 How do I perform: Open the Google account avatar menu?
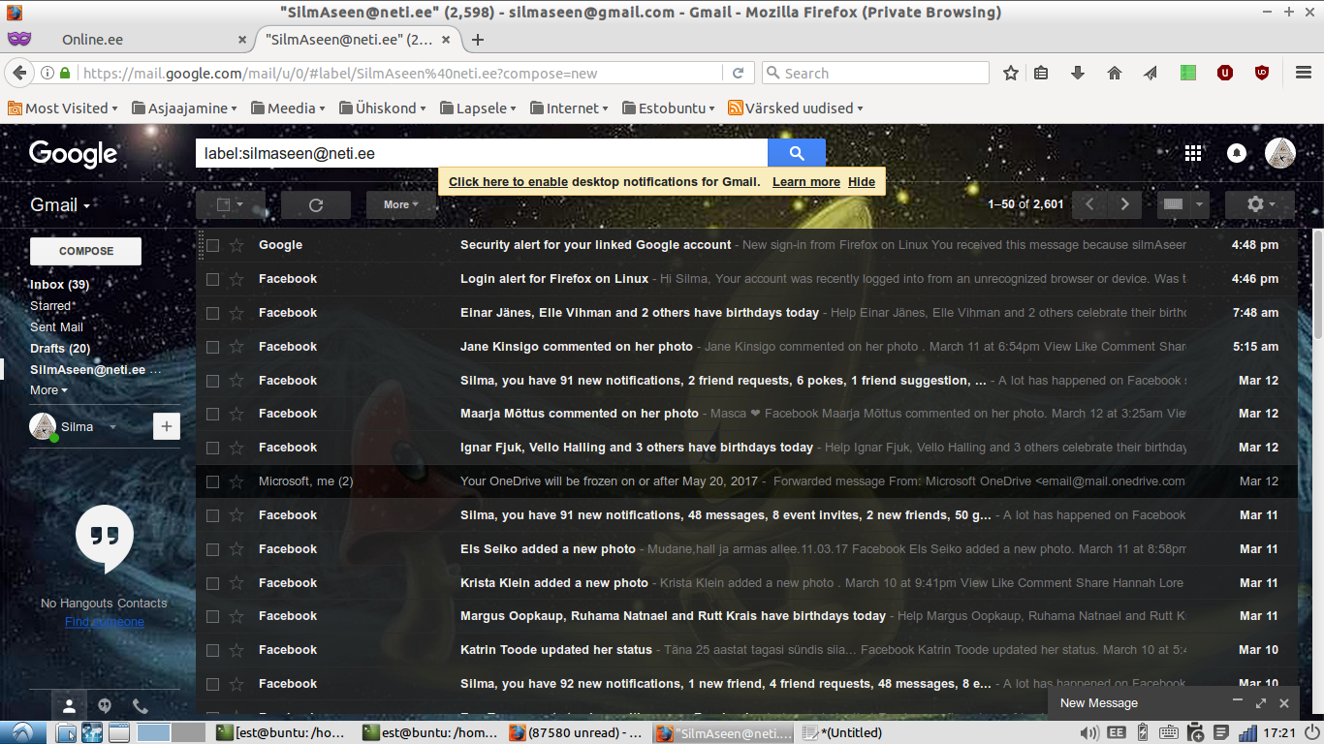click(1280, 153)
